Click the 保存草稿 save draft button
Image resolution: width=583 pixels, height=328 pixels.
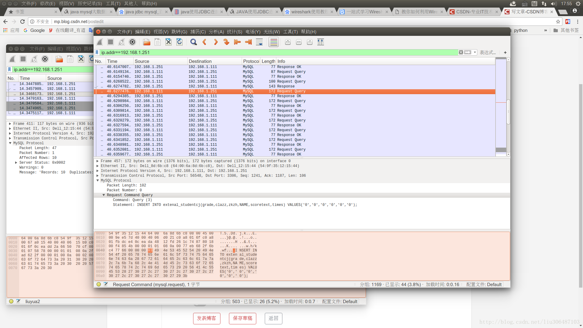click(x=243, y=318)
